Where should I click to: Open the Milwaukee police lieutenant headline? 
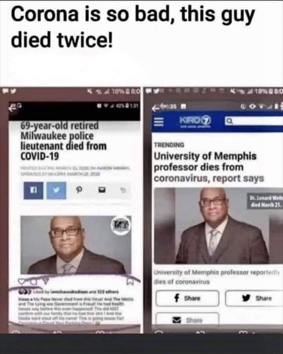pyautogui.click(x=64, y=141)
